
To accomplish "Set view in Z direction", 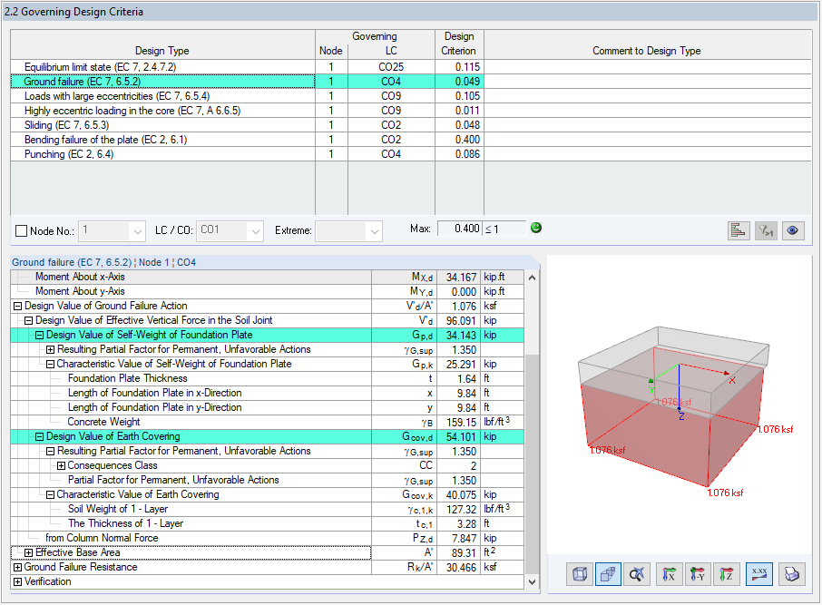I will (729, 574).
